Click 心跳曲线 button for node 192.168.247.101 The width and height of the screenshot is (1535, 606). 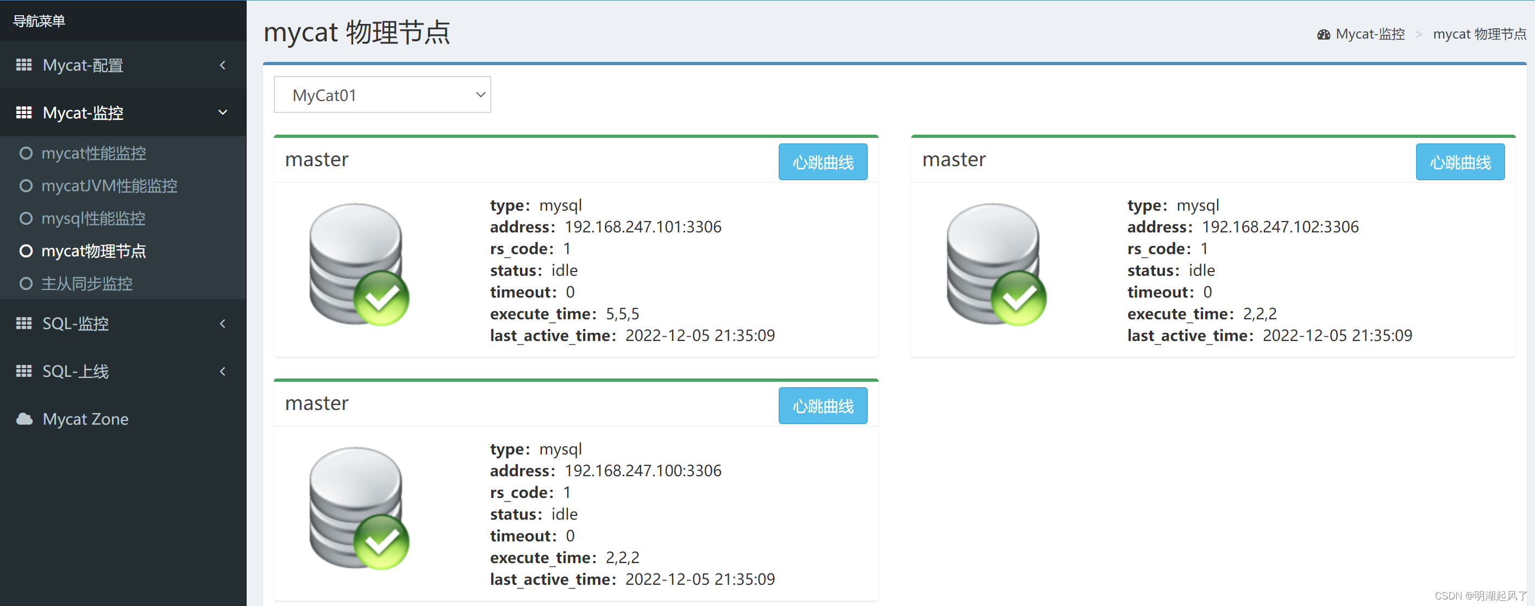[x=822, y=161]
